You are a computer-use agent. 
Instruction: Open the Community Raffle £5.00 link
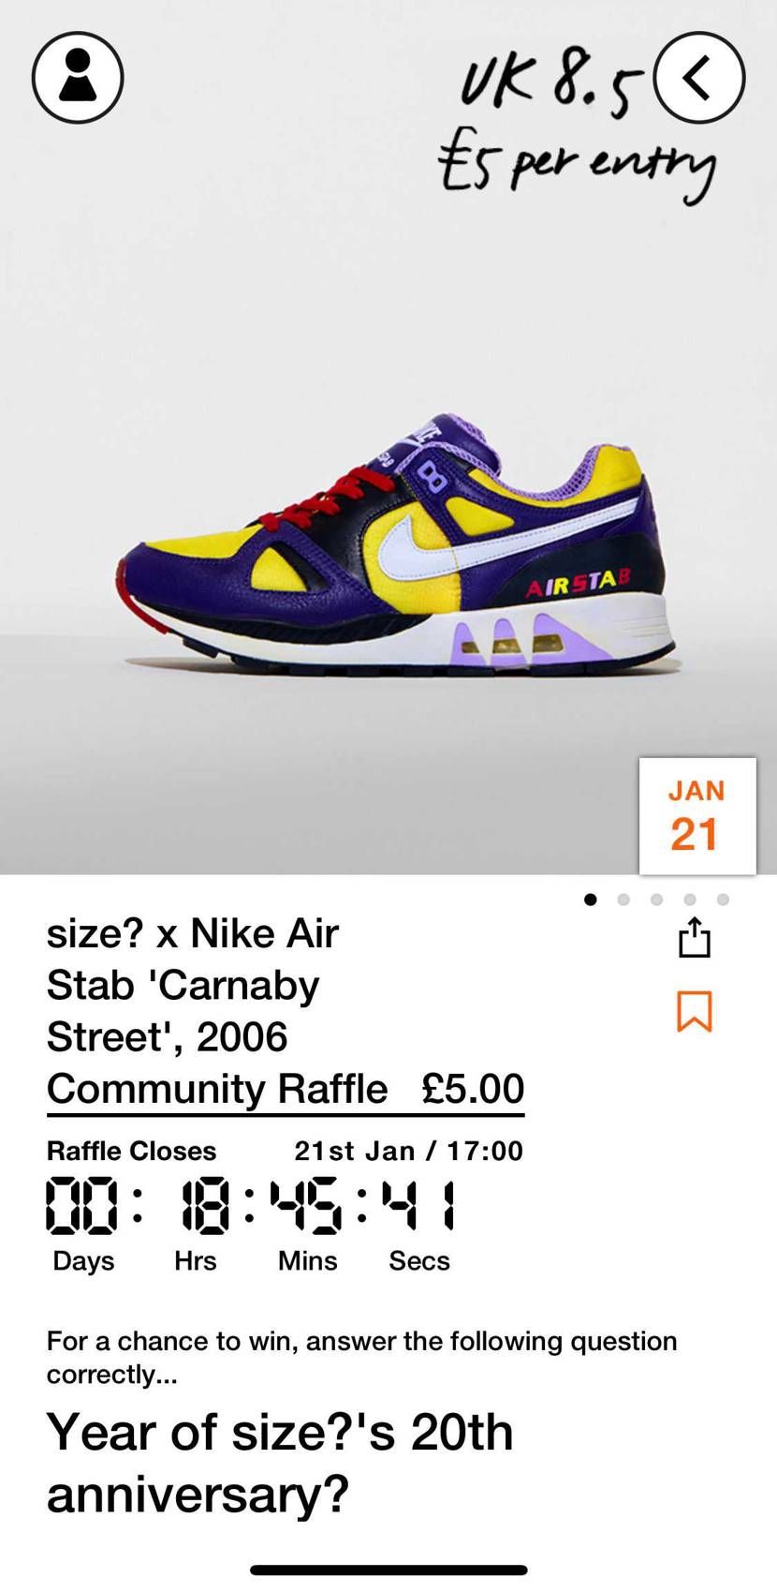click(286, 1090)
